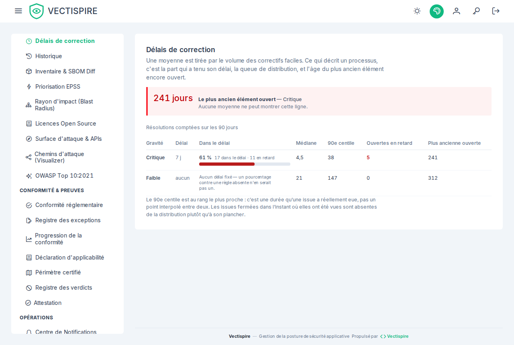
Task: Click the map icon for Périmètre certifié
Action: 29,272
